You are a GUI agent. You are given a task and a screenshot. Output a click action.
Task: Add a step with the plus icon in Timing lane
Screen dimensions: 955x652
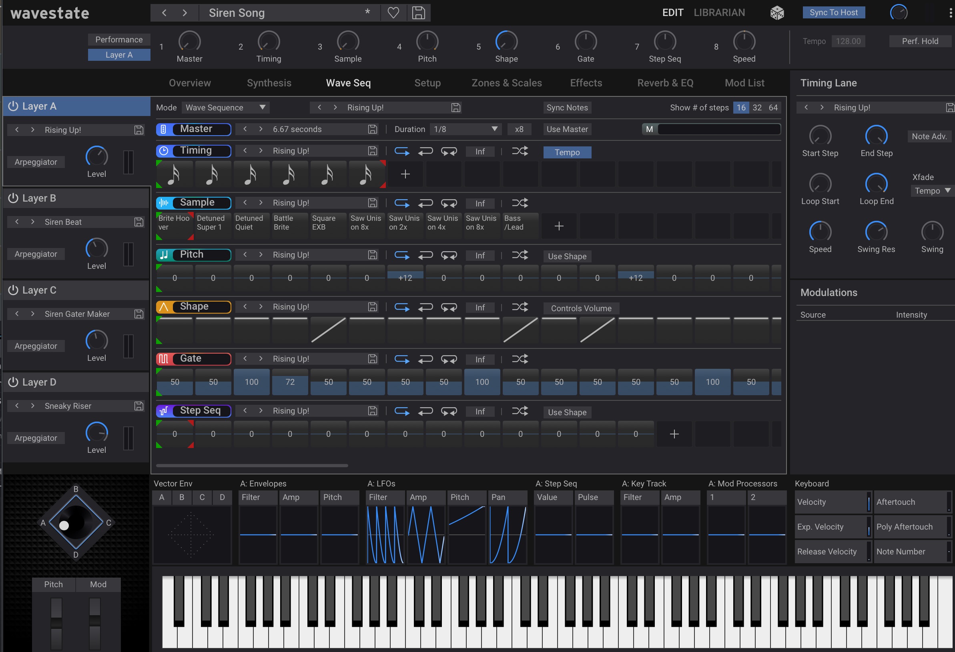pos(405,174)
